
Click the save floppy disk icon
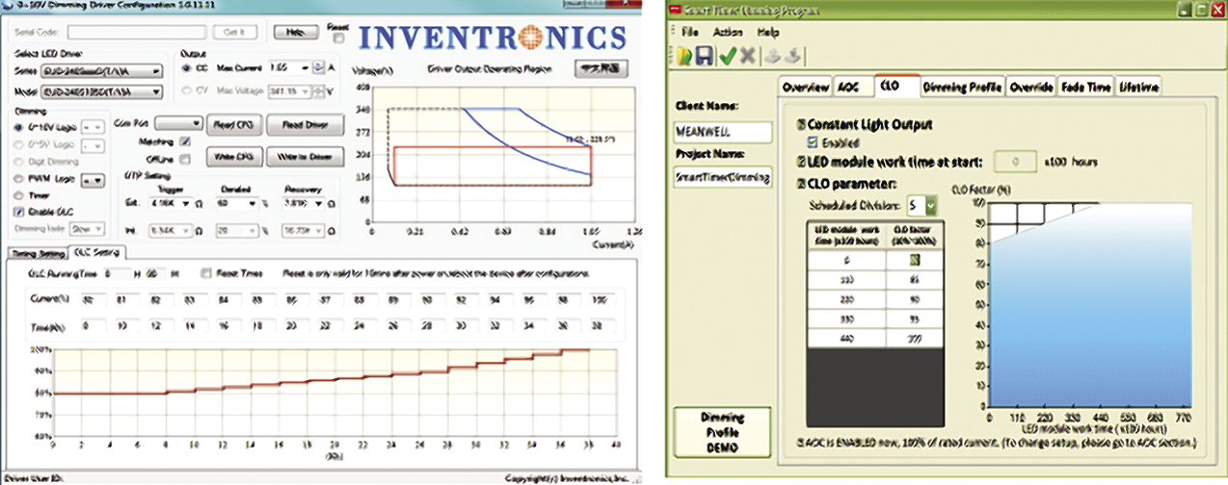point(704,57)
